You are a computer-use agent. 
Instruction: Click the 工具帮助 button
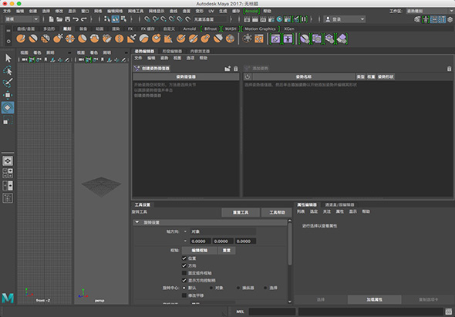click(277, 213)
